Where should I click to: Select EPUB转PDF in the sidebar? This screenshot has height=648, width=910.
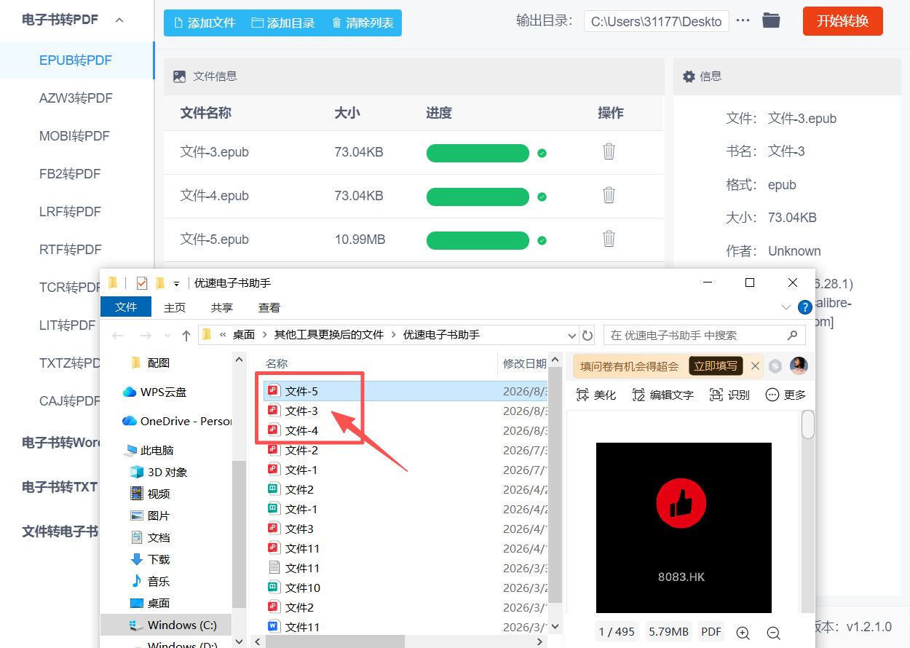(76, 60)
